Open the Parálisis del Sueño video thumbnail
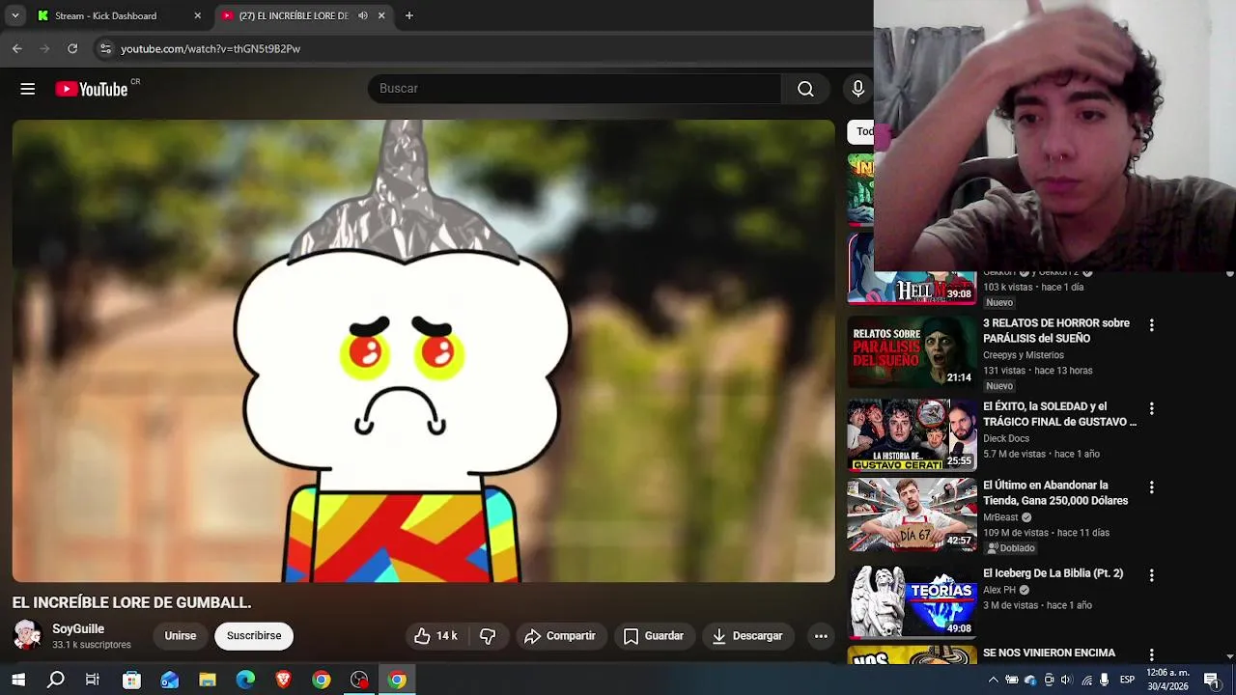 click(913, 352)
